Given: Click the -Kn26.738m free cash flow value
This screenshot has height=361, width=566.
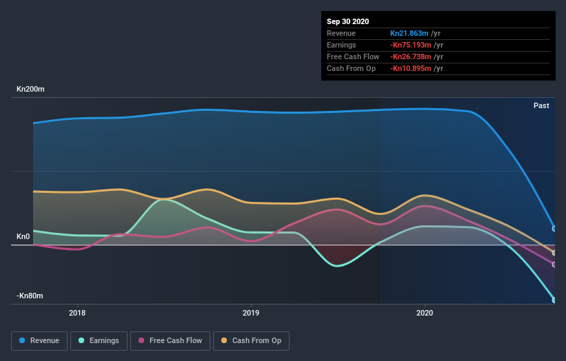Looking at the screenshot, I should pos(410,56).
